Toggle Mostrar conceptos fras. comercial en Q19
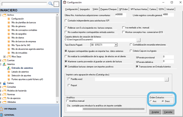183x117 pixels. (x=123, y=32)
